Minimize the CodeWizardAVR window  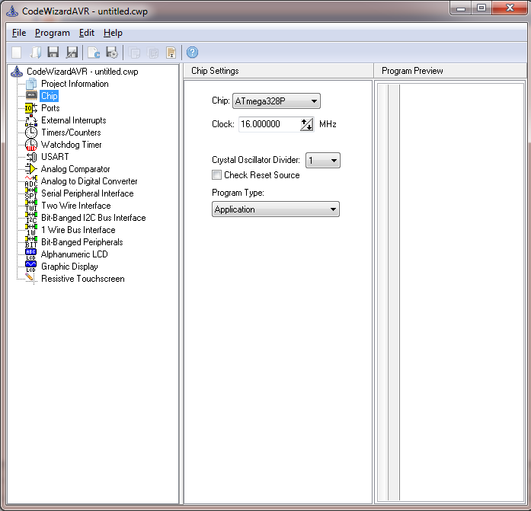pos(461,8)
